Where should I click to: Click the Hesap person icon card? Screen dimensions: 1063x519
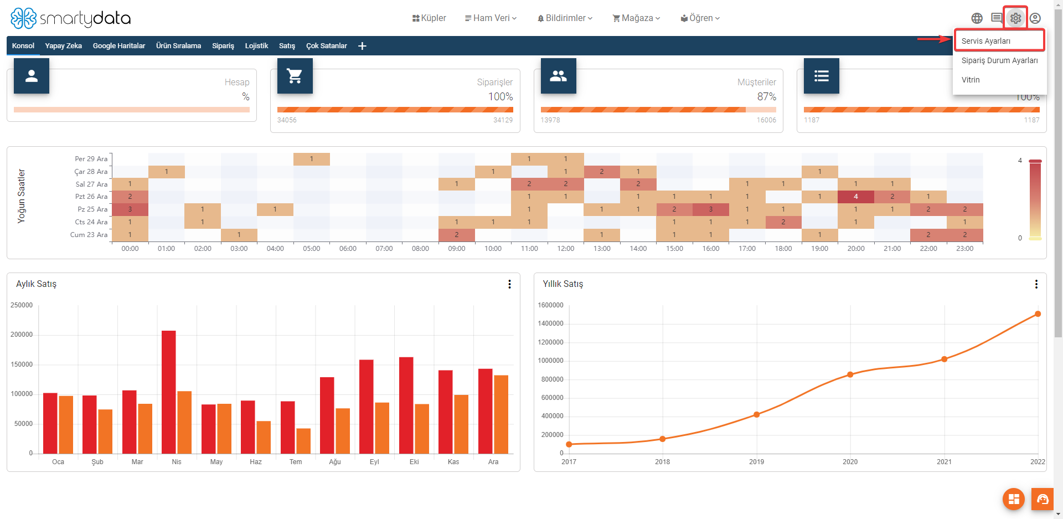[32, 76]
